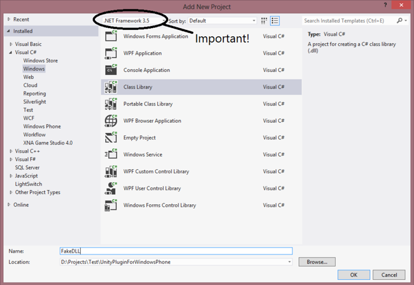Click the Windows Service template icon
414x285 pixels.
click(111, 154)
